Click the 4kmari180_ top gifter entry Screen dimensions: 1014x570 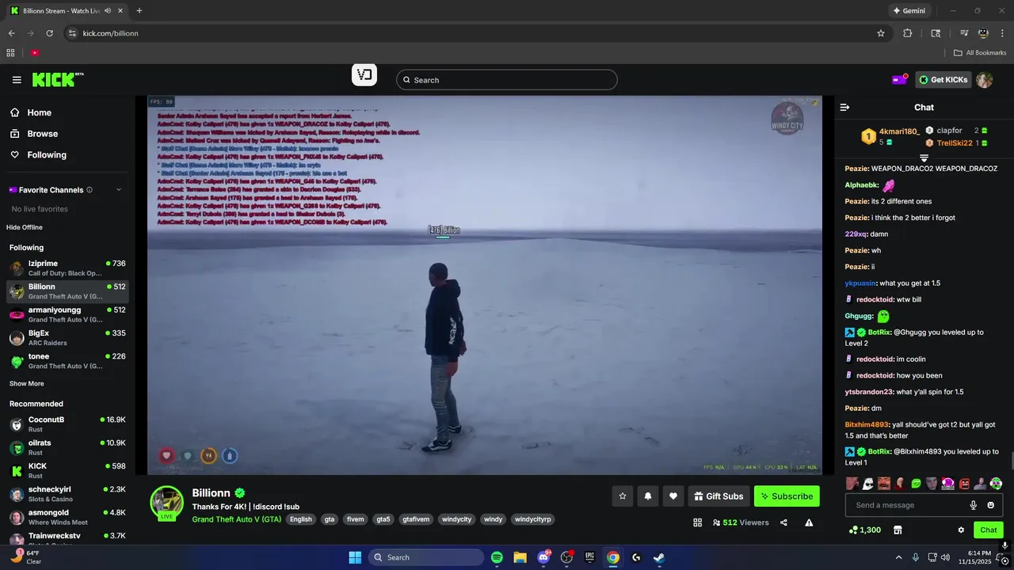890,136
